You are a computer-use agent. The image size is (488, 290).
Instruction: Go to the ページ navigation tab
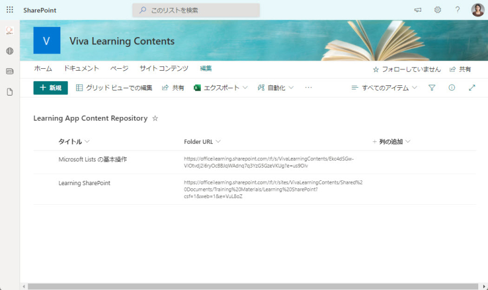click(119, 69)
